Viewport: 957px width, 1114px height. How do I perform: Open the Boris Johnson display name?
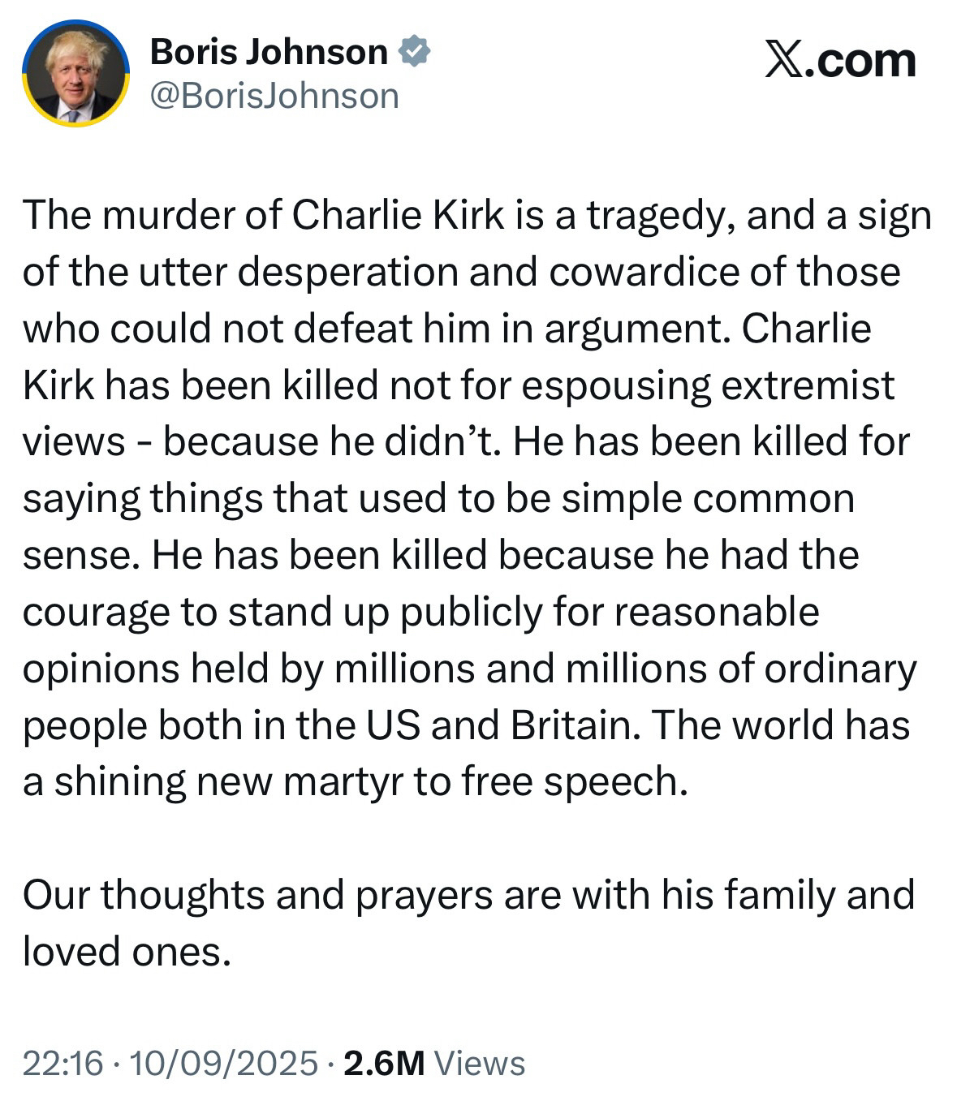pos(269,52)
